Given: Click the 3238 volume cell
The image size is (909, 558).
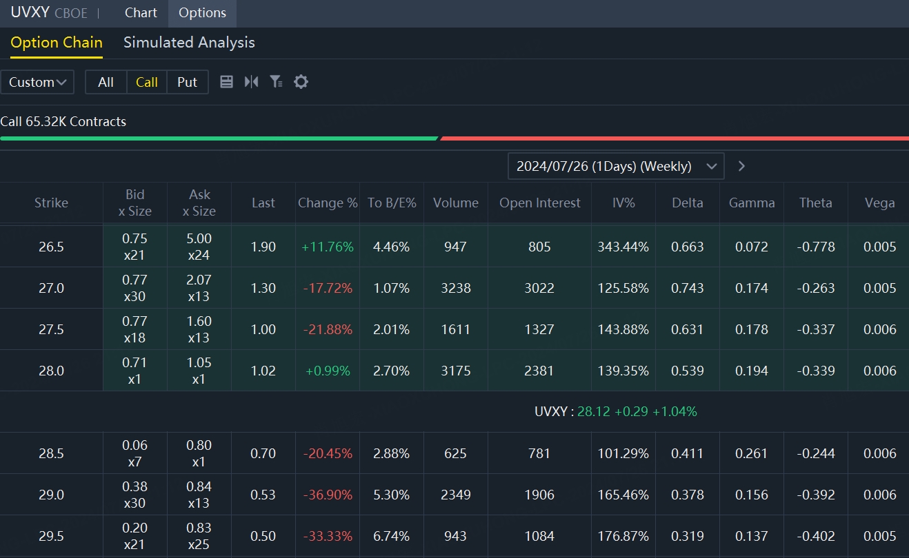Looking at the screenshot, I should (456, 288).
